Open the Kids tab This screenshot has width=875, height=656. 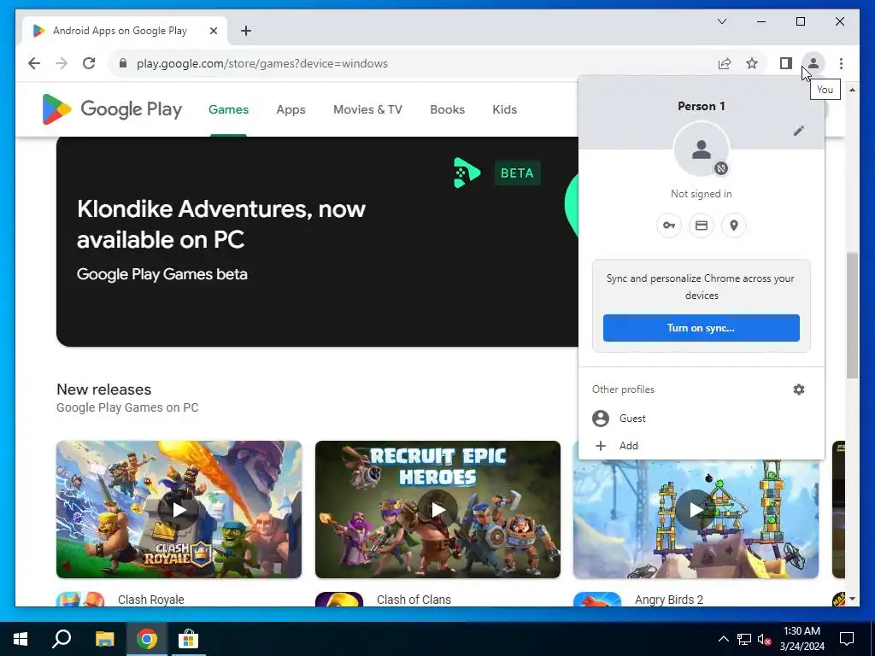(x=504, y=109)
